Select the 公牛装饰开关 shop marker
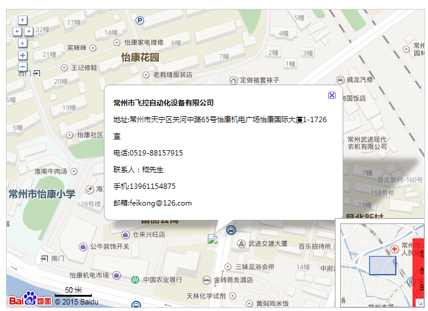The image size is (428, 311). pyautogui.click(x=83, y=247)
